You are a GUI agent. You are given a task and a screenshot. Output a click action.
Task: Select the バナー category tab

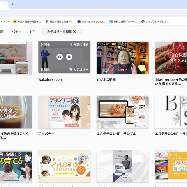click(x=17, y=32)
